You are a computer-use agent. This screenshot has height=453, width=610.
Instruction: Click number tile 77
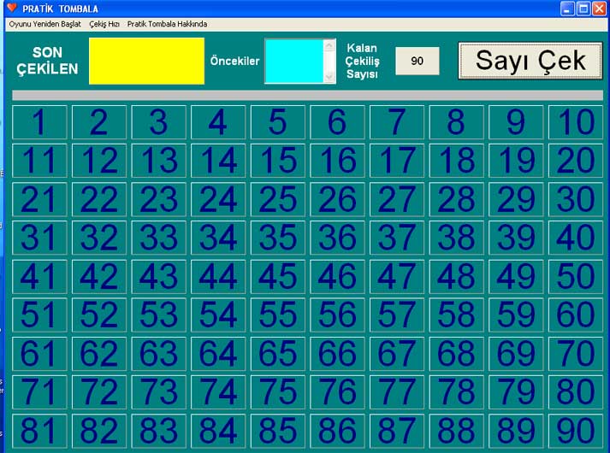coord(397,392)
